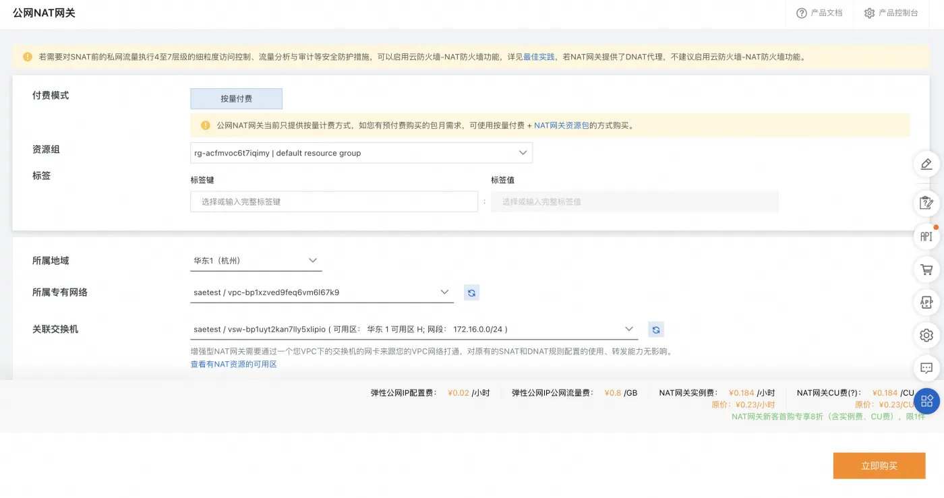Expand the 关联交换机 vSwitch dropdown

(x=414, y=330)
